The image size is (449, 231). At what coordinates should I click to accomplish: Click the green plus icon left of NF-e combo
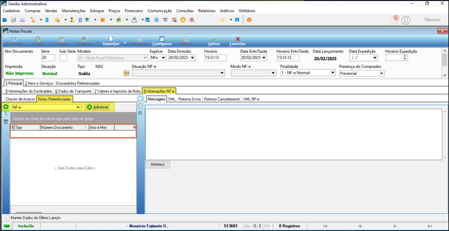[x=6, y=107]
